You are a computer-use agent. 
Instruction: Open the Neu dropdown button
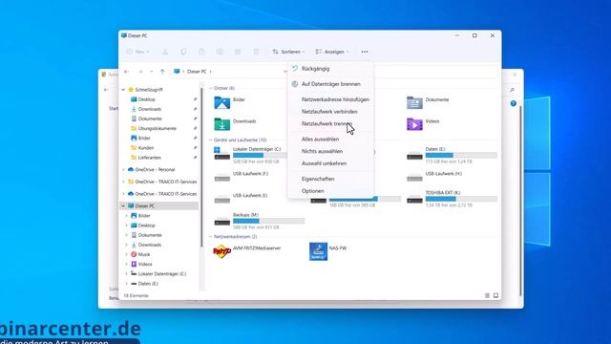click(x=137, y=52)
